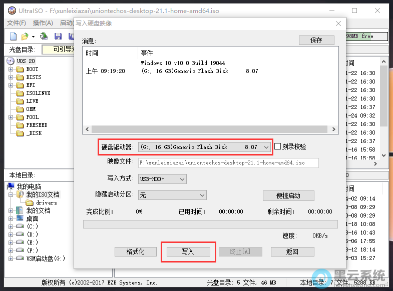Image resolution: width=393 pixels, height=291 pixels.
Task: Open the 硬盘驱动器 disk drive dropdown
Action: pyautogui.click(x=266, y=147)
